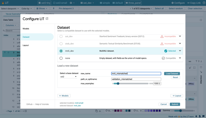Click the documentation file icon in footer
206x118 pixels.
[x=200, y=116]
